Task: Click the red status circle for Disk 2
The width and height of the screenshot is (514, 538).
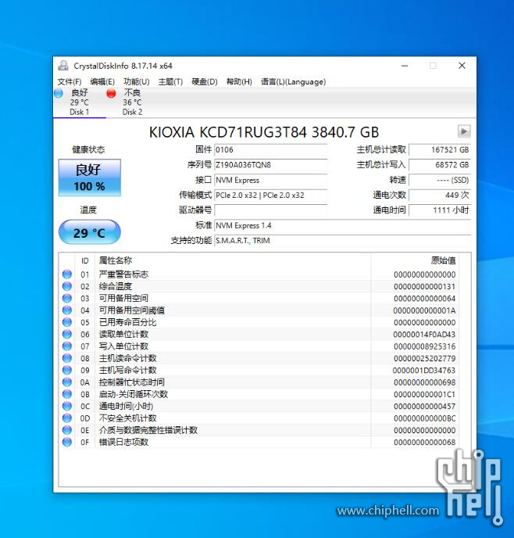Action: (x=111, y=93)
